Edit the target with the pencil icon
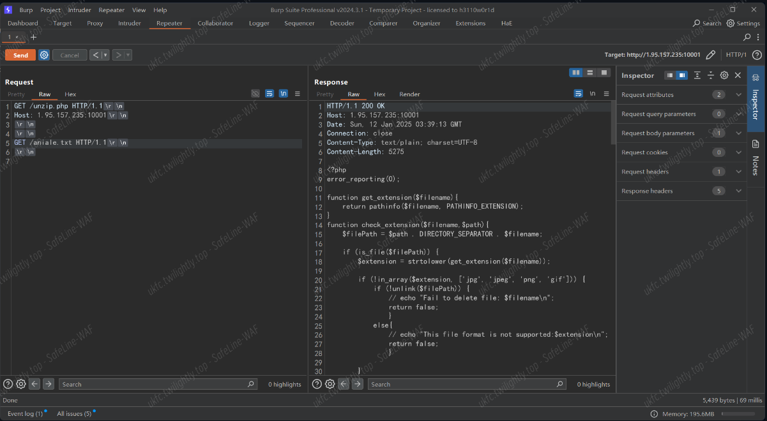The height and width of the screenshot is (421, 767). pyautogui.click(x=710, y=55)
